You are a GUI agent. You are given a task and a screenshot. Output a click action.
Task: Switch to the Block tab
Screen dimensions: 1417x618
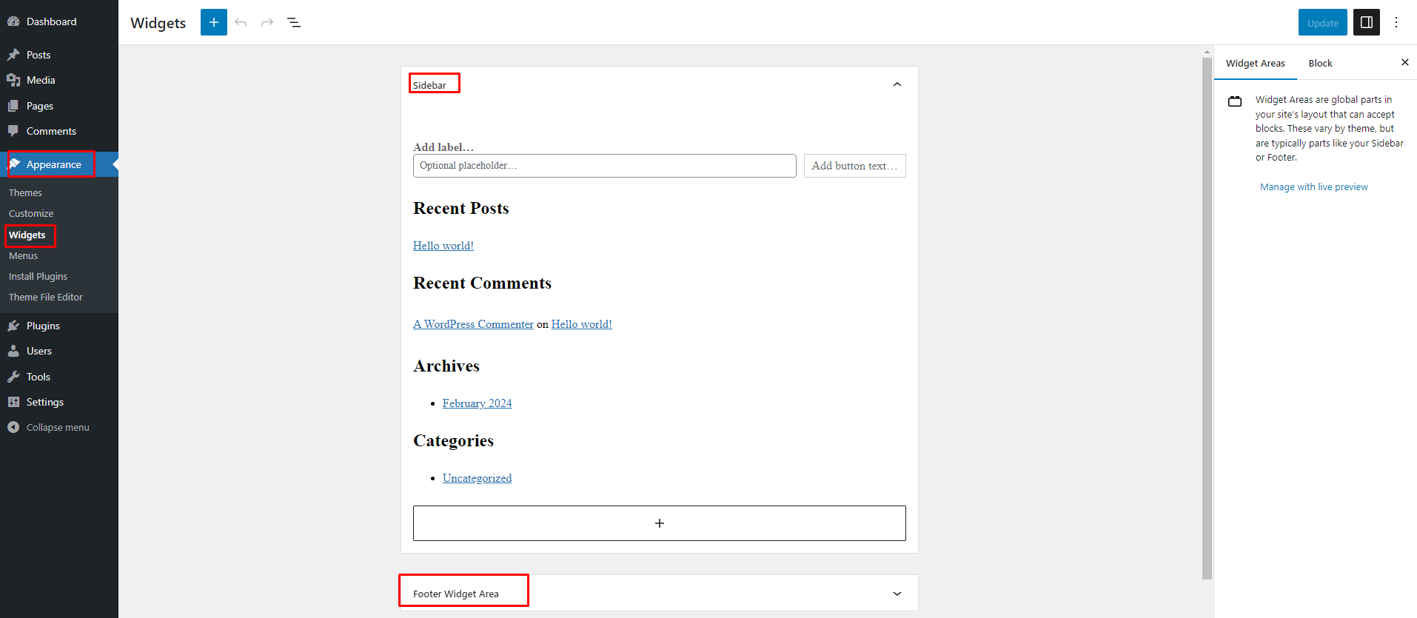tap(1320, 64)
